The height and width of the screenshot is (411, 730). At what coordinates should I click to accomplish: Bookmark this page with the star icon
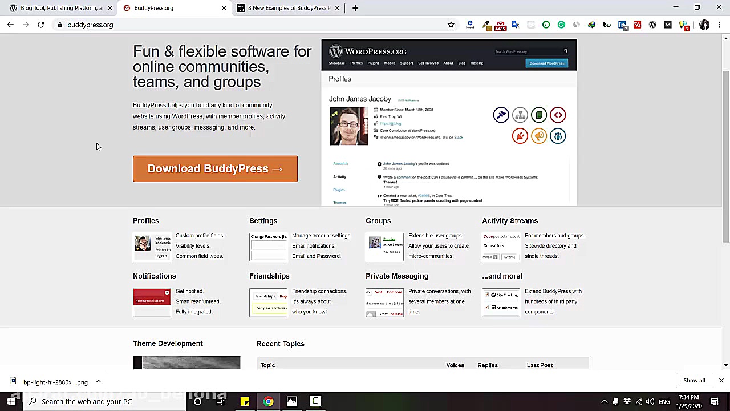[451, 25]
